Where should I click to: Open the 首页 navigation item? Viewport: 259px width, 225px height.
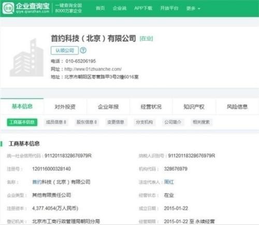pos(100,8)
